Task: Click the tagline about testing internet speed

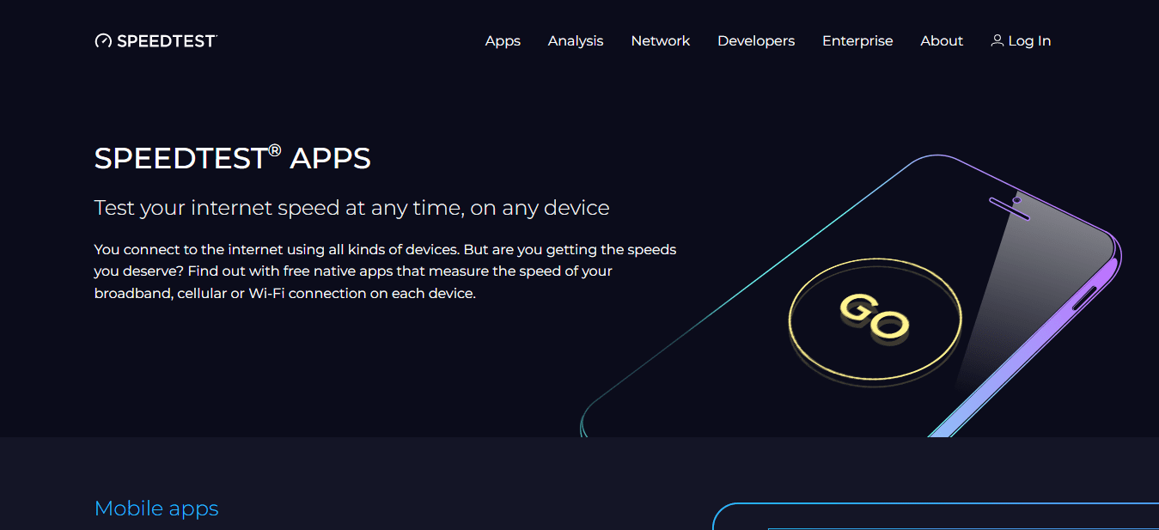Action: pos(351,207)
